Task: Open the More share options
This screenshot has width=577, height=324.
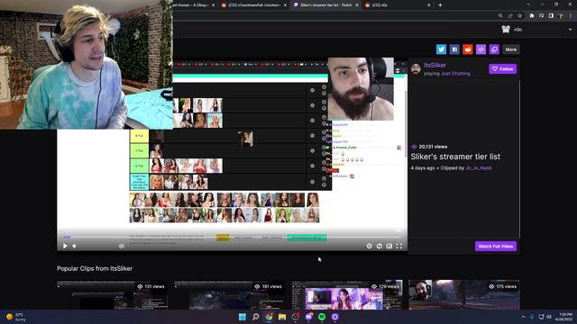Action: point(511,49)
